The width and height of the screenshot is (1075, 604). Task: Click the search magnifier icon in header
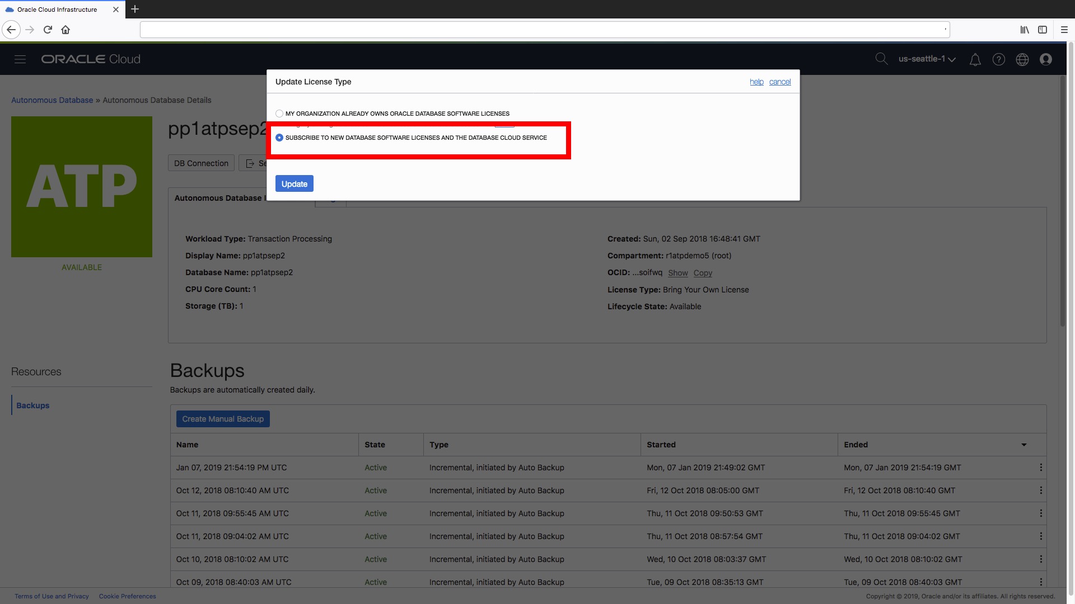coord(881,59)
